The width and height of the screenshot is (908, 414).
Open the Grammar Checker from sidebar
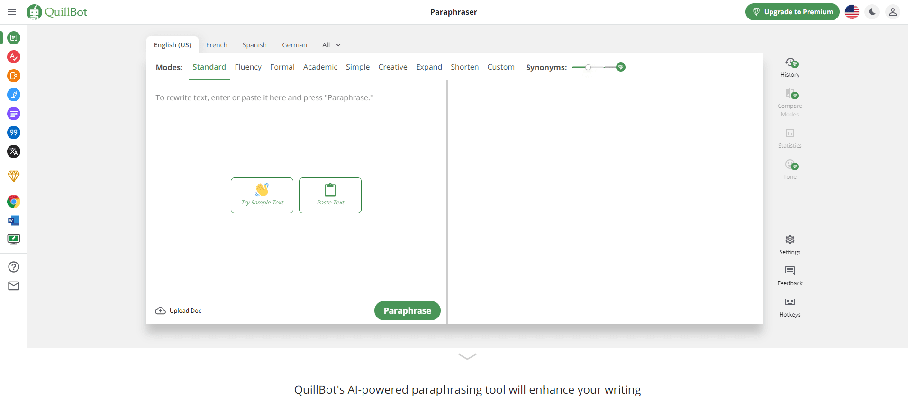click(x=14, y=57)
